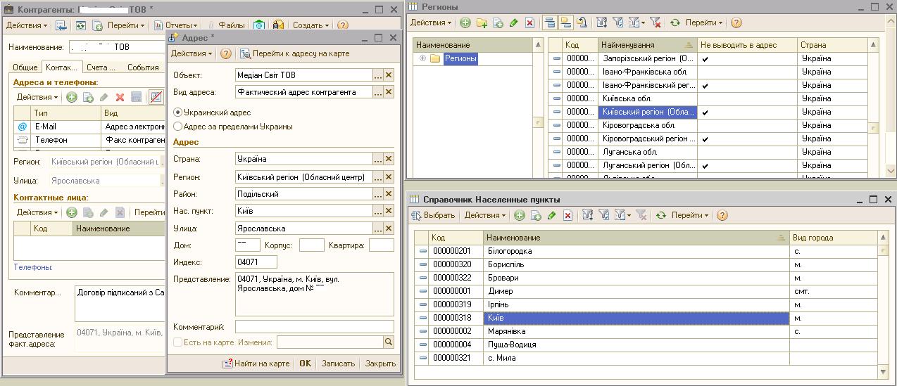Expand the Регионы tree folder
Viewport: 897px width, 386px height.
[423, 58]
